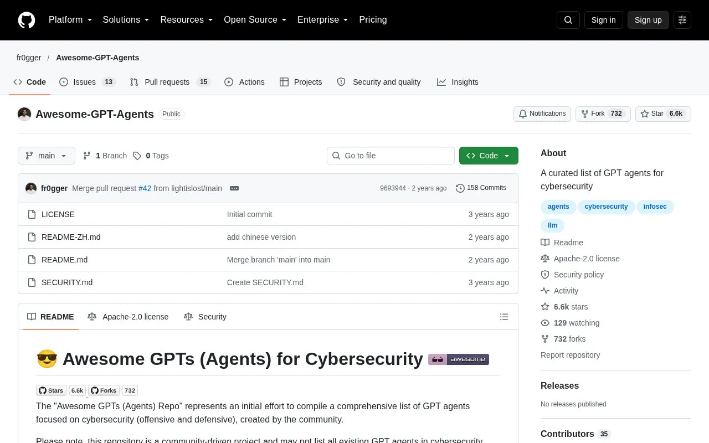Click the Sign in button
Screen dimensions: 709x443
tap(604, 20)
